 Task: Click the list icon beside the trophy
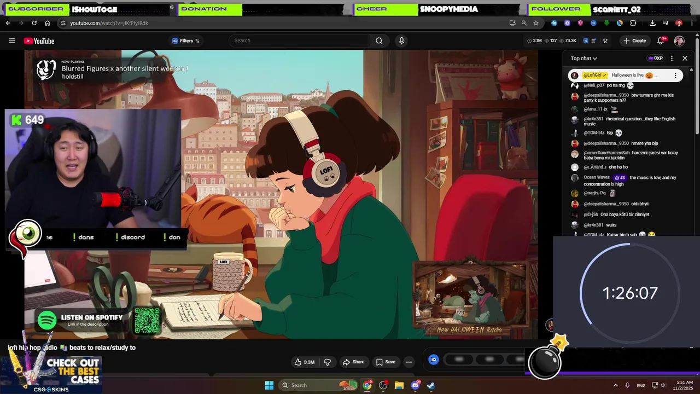(594, 40)
